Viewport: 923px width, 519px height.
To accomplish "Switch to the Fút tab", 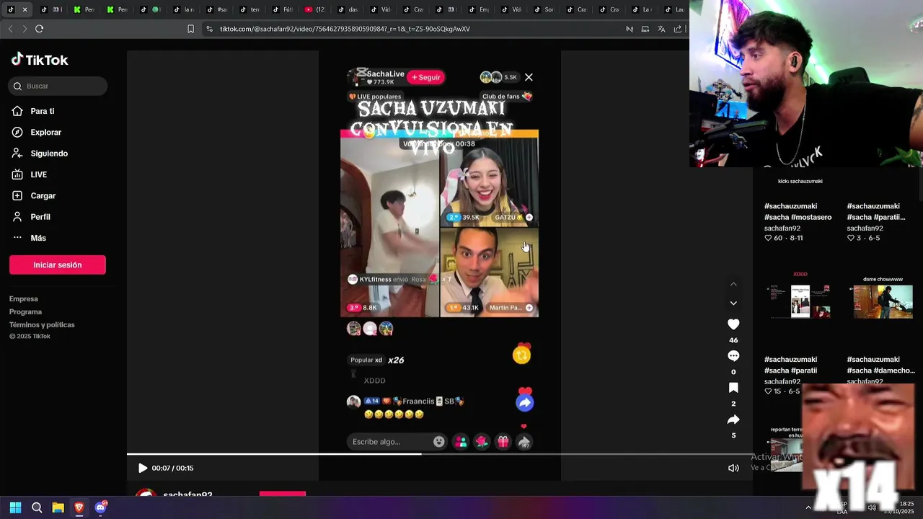I will point(282,9).
